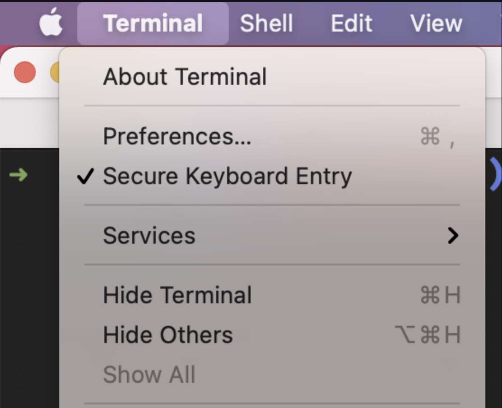Expand the Services submenu
502x408 pixels.
(x=272, y=236)
